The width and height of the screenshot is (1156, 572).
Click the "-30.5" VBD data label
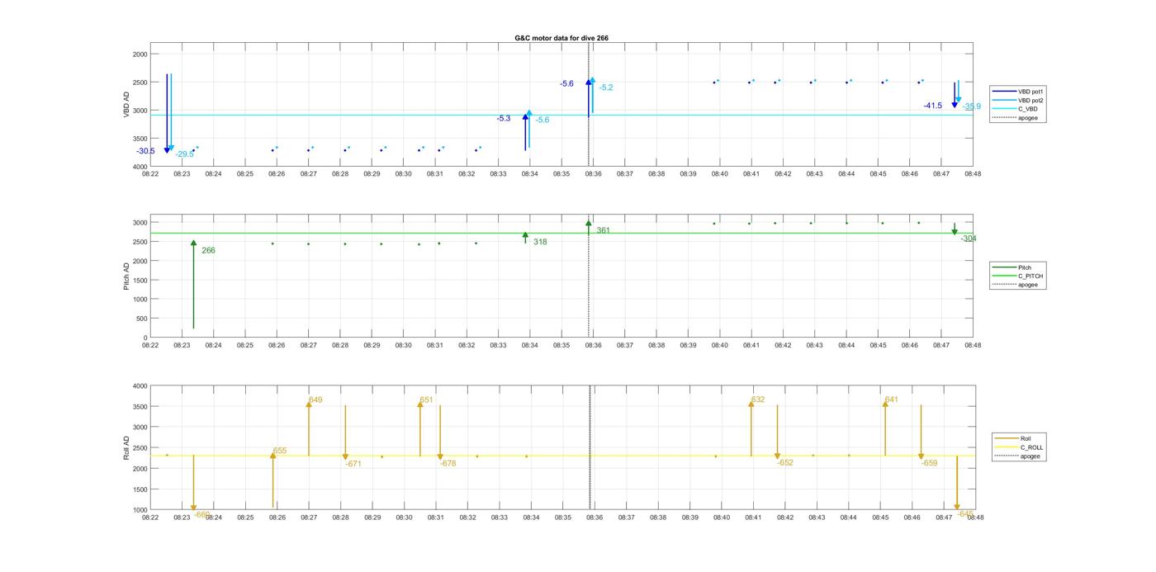(x=145, y=151)
